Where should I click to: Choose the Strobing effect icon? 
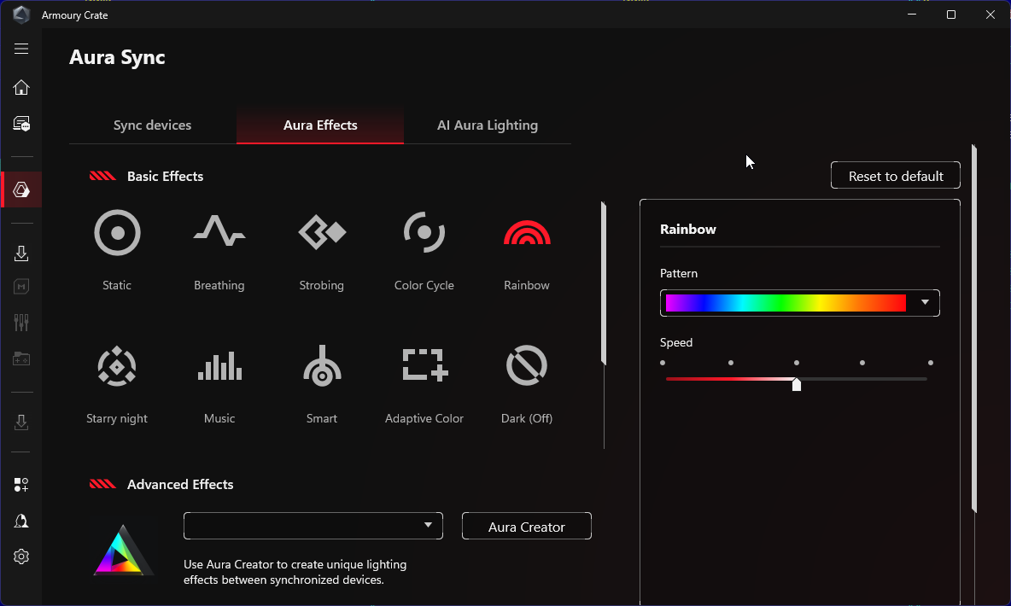pyautogui.click(x=322, y=232)
